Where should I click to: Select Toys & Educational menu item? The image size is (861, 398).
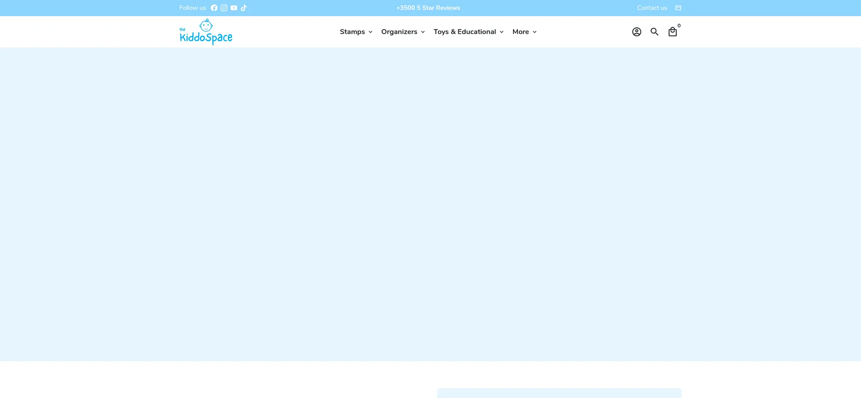pyautogui.click(x=465, y=32)
